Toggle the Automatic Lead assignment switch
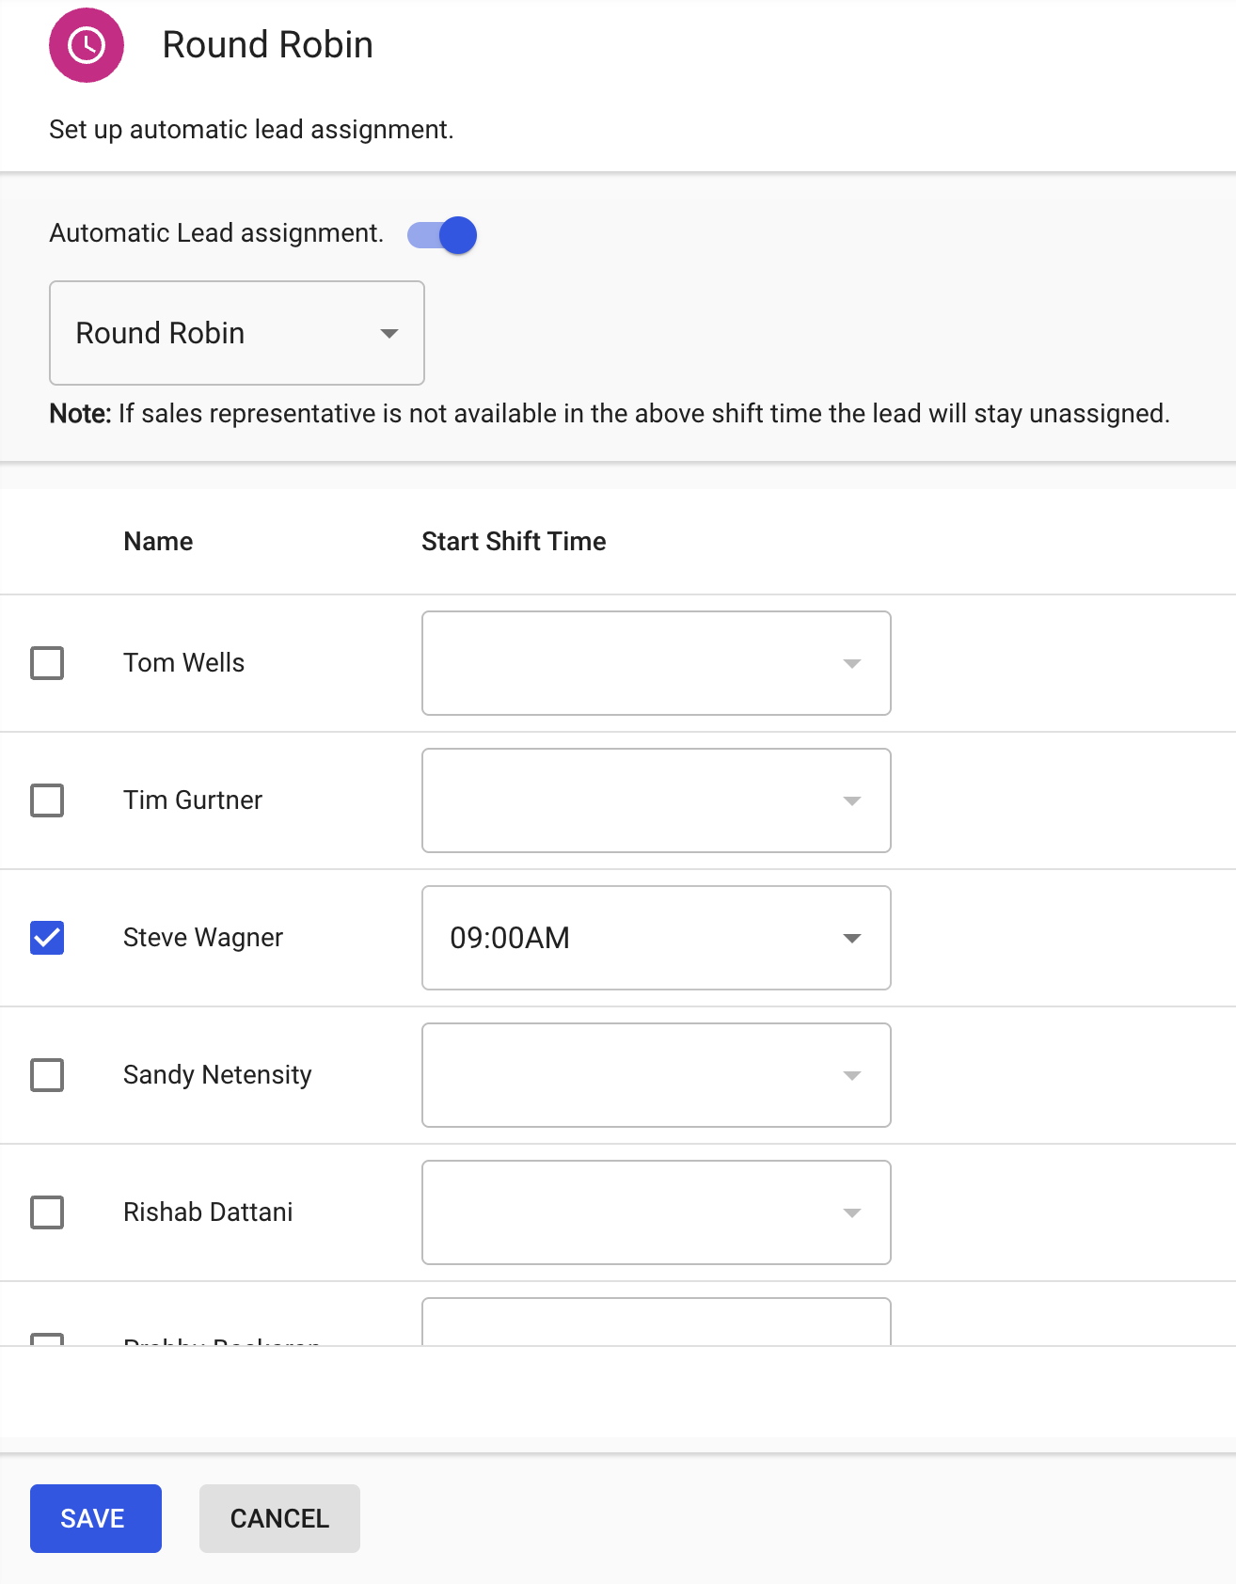1236x1584 pixels. (442, 235)
